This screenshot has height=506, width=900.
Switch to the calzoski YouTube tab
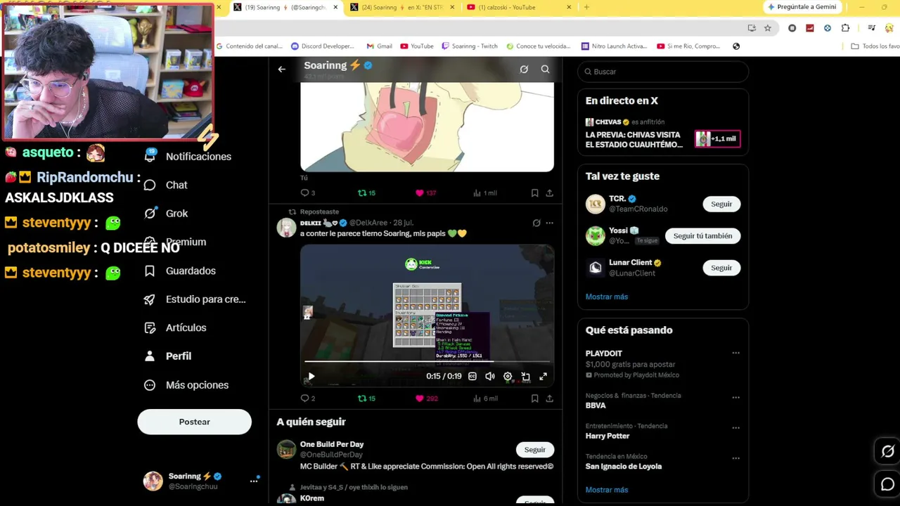click(519, 7)
